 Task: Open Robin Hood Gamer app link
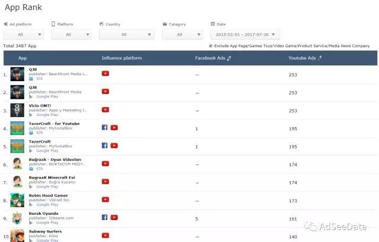(x=47, y=195)
